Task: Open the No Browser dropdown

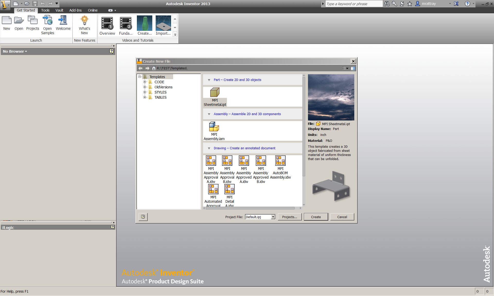Action: point(15,51)
